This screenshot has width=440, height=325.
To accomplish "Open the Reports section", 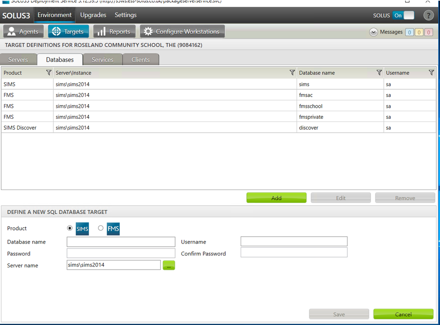I will click(114, 31).
